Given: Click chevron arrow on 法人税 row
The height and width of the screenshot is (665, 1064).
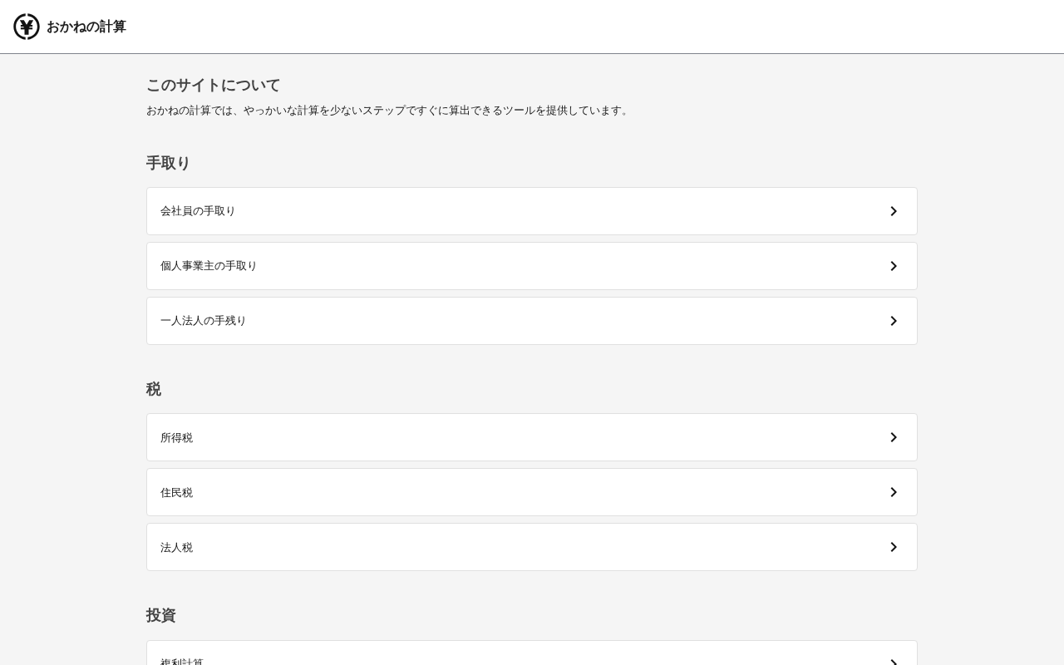Looking at the screenshot, I should 894,547.
